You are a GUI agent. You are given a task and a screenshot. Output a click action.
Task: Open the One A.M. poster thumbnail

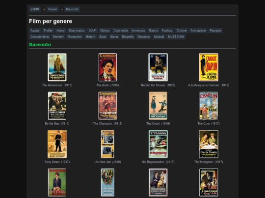[x=209, y=182]
